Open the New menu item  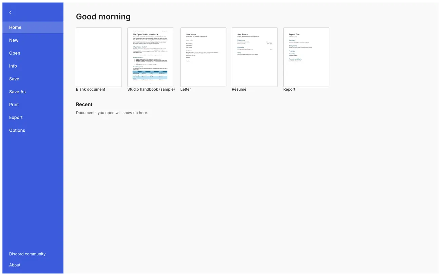[33, 40]
